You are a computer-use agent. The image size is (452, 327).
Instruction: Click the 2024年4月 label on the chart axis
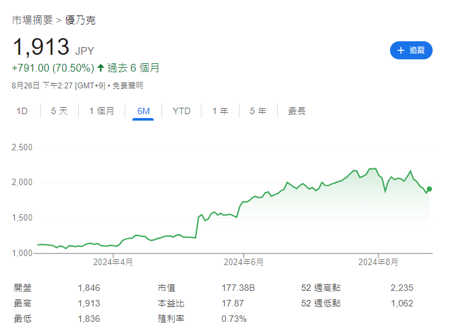(x=113, y=262)
